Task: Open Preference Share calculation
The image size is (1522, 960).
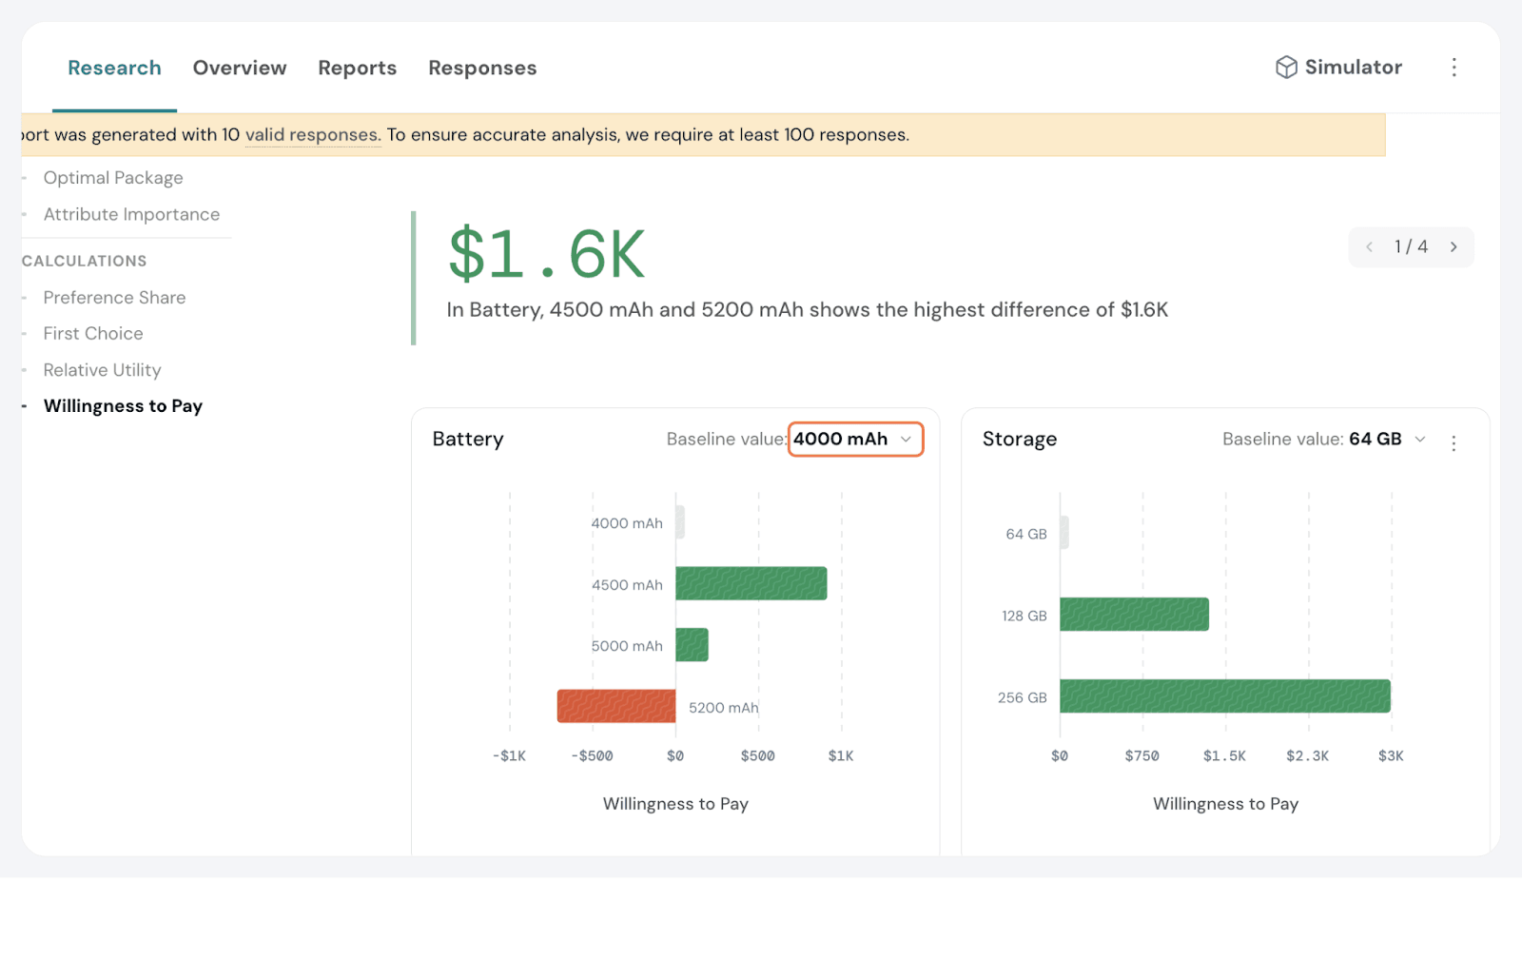Action: pos(114,298)
